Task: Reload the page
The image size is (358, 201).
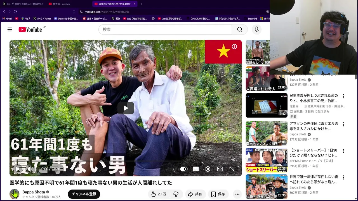Action: point(15,12)
